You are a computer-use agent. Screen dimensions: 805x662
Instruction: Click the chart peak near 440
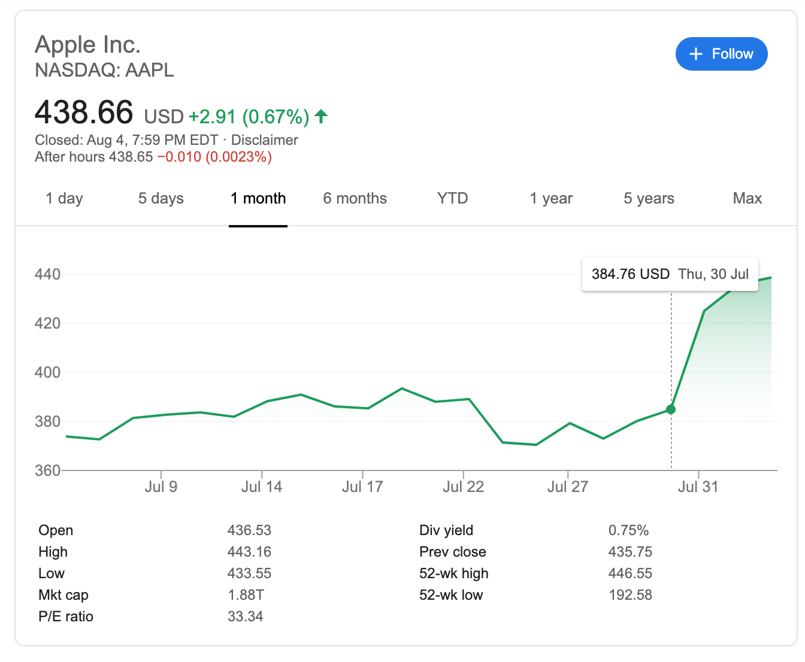click(x=769, y=278)
